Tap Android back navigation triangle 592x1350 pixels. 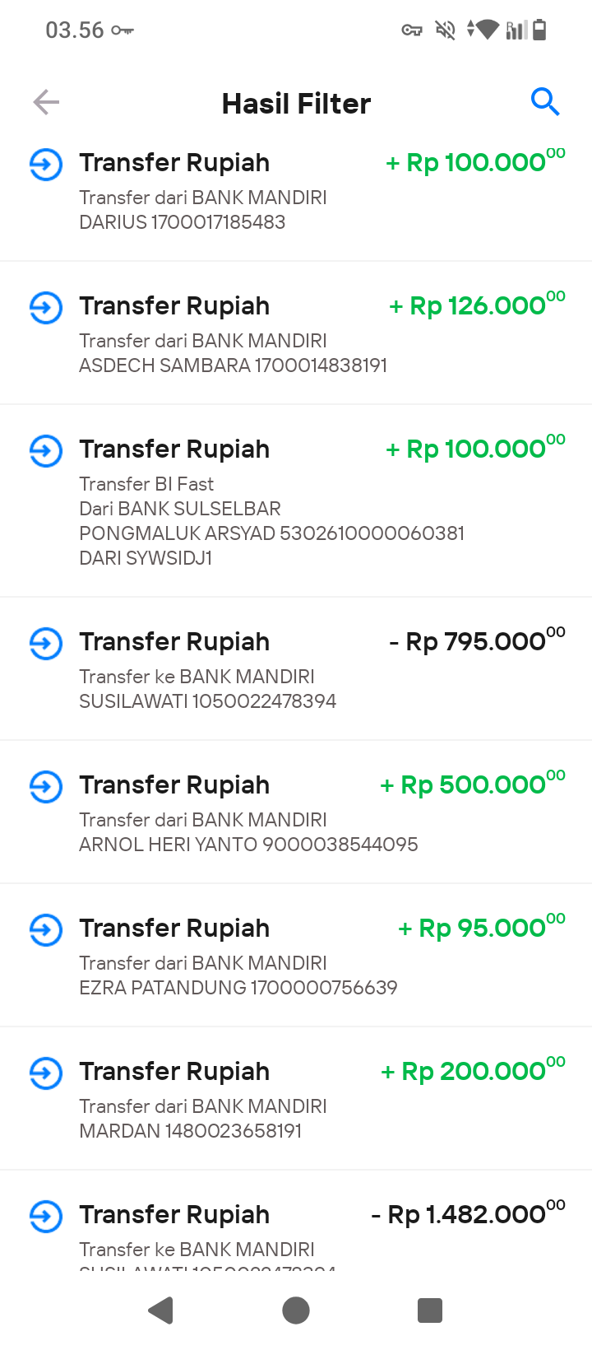(x=161, y=1310)
